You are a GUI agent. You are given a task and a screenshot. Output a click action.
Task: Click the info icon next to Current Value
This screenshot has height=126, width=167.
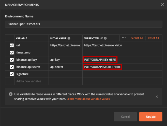(105, 38)
